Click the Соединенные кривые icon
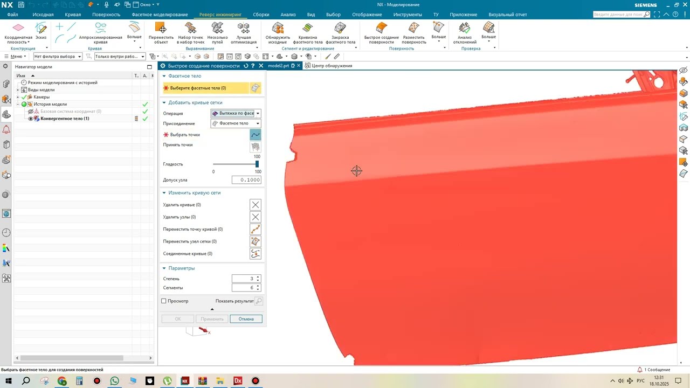The image size is (690, 388). 256,254
